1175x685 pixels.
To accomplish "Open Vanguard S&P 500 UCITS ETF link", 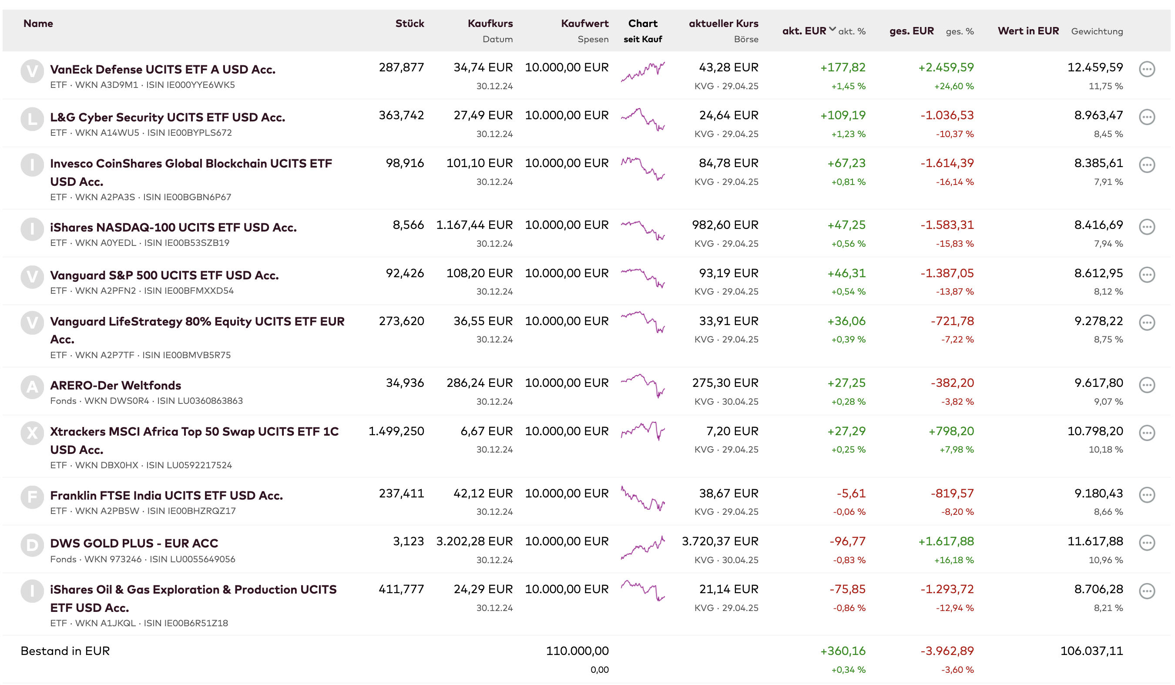I will [x=164, y=275].
